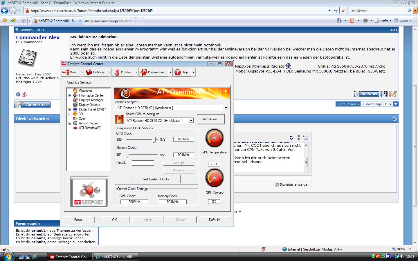Select Color tree item

coord(82,119)
